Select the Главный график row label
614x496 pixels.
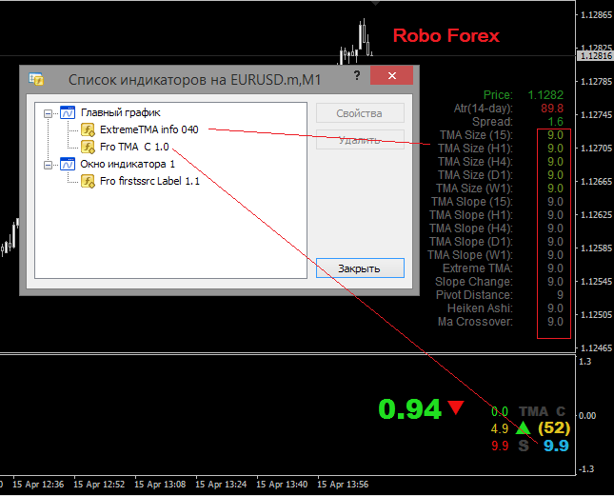(x=121, y=112)
